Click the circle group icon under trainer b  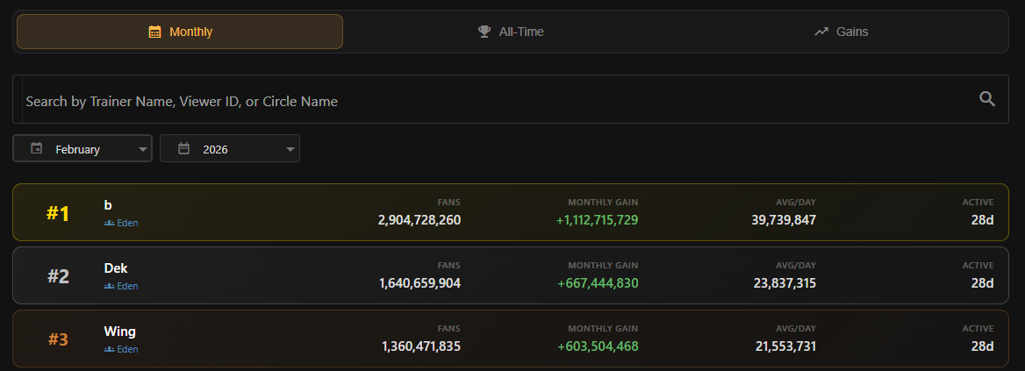[109, 223]
